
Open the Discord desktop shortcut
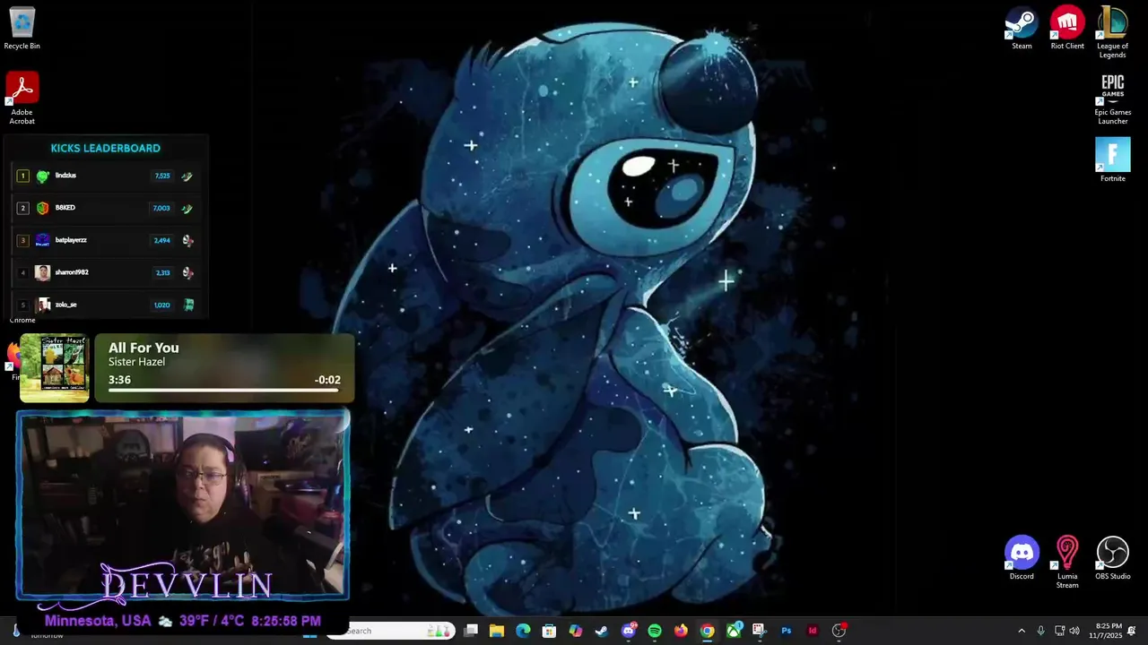tap(1022, 558)
